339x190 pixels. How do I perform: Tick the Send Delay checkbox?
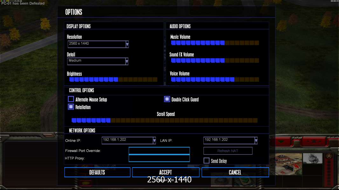click(x=206, y=161)
